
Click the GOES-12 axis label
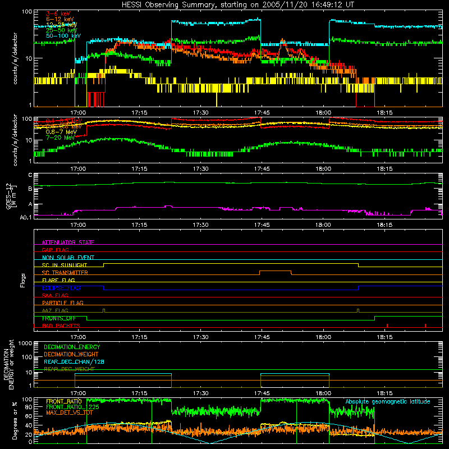pos(11,196)
